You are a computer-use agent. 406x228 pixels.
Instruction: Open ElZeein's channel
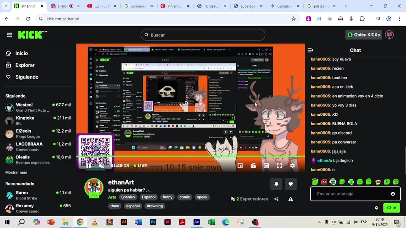(x=38, y=134)
